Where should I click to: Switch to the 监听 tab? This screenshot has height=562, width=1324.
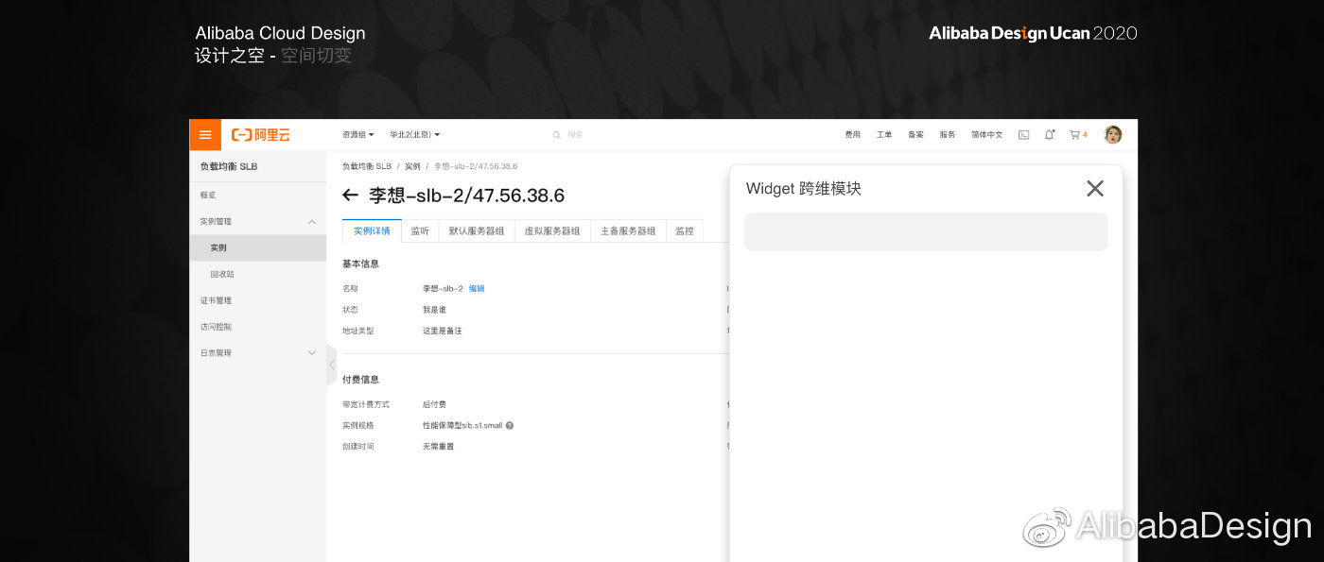coord(420,230)
